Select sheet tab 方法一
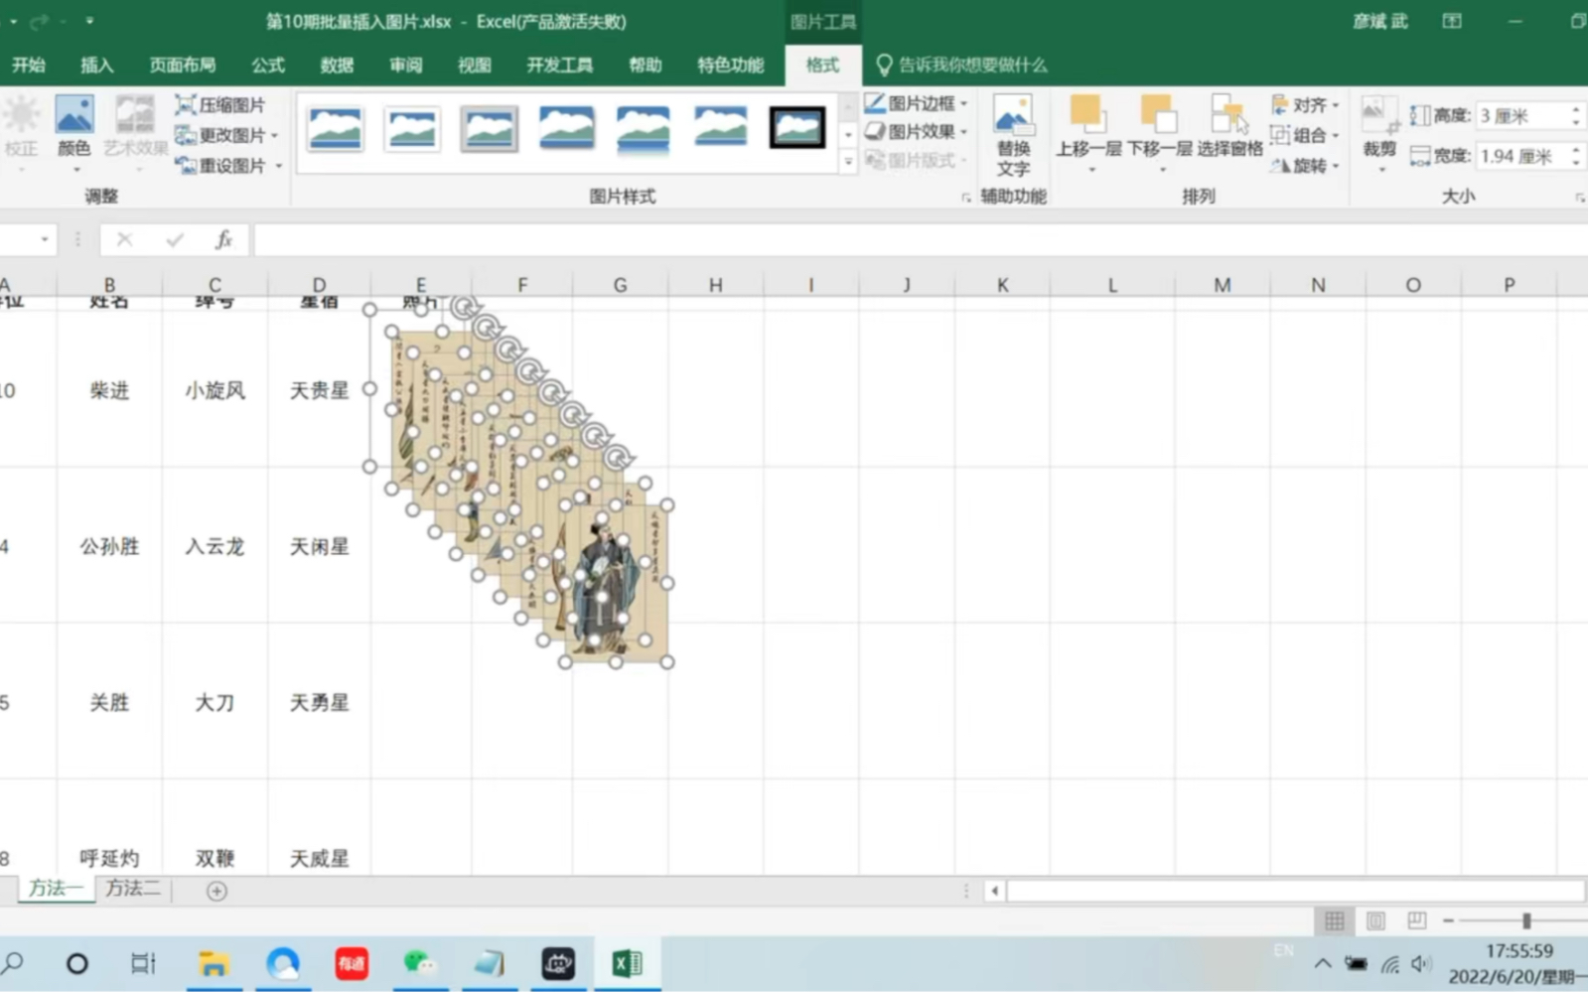 (55, 889)
